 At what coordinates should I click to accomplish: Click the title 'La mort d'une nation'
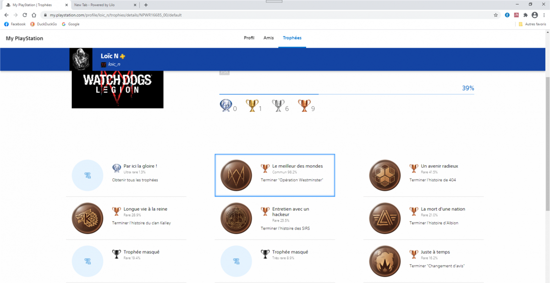443,209
